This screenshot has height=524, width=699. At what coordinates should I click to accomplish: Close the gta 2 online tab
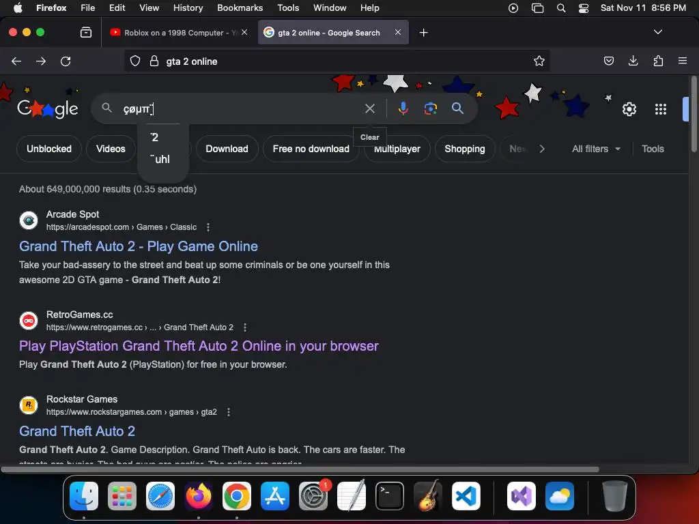tap(398, 32)
